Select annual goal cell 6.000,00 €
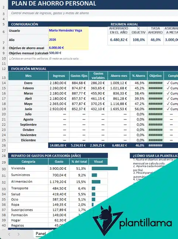The width and height of the screenshot is (178, 239). click(68, 48)
